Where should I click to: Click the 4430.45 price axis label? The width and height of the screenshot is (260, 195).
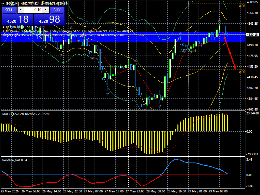click(253, 77)
